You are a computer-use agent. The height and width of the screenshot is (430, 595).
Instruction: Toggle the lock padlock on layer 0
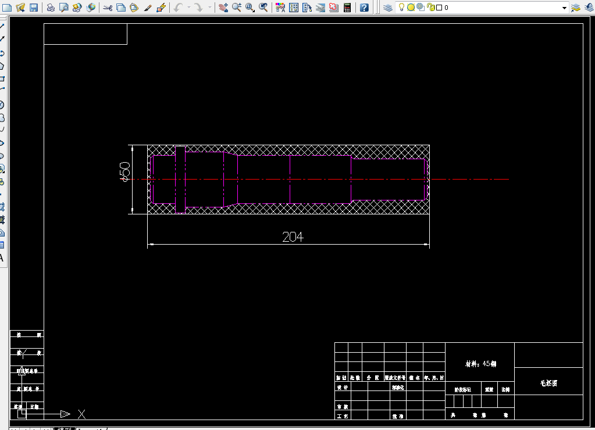click(430, 7)
